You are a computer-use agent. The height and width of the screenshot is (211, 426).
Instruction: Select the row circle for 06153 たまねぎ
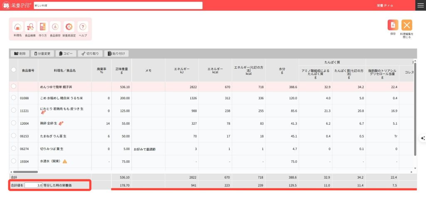click(x=14, y=135)
